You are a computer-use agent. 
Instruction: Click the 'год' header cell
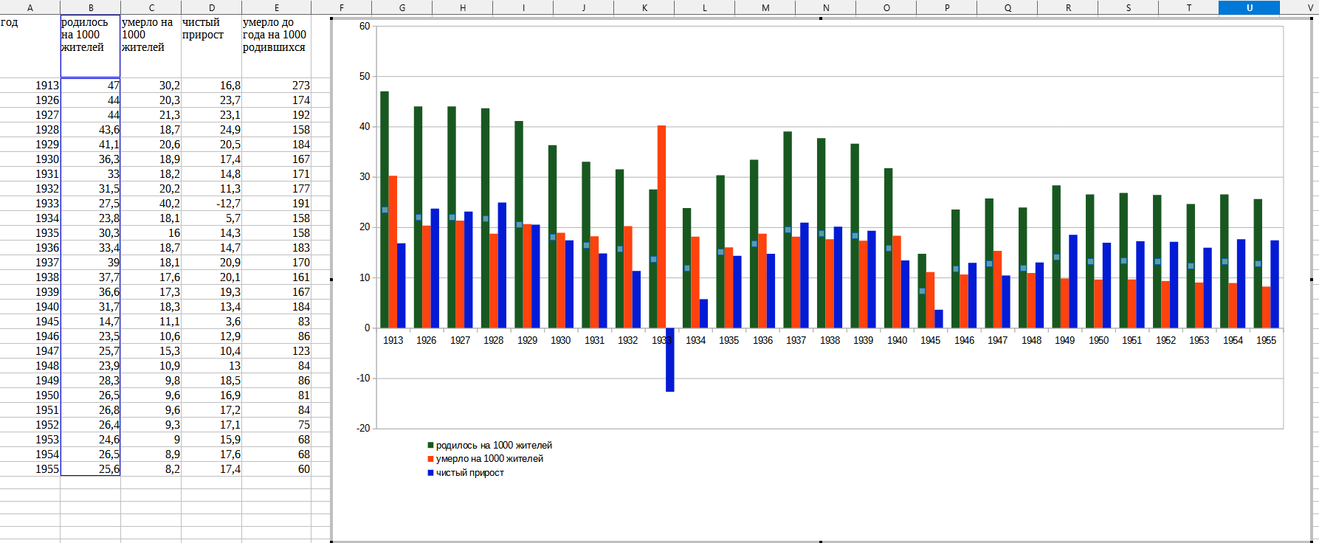tap(30, 46)
